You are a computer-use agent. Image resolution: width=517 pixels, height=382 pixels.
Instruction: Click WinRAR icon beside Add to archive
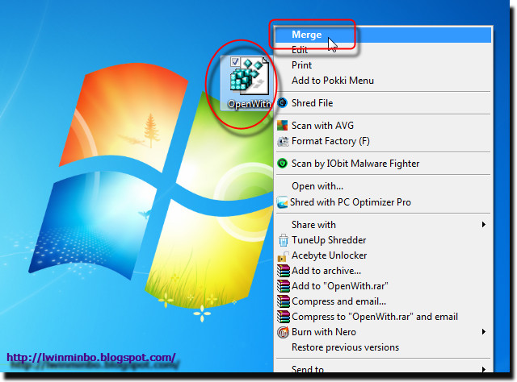[x=284, y=271]
